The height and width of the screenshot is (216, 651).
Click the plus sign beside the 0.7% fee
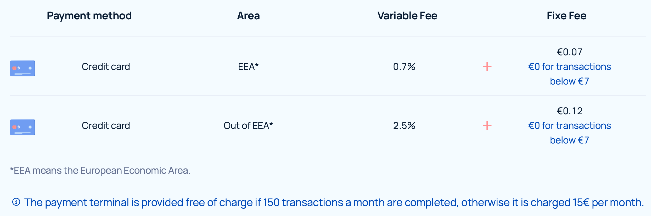click(487, 67)
